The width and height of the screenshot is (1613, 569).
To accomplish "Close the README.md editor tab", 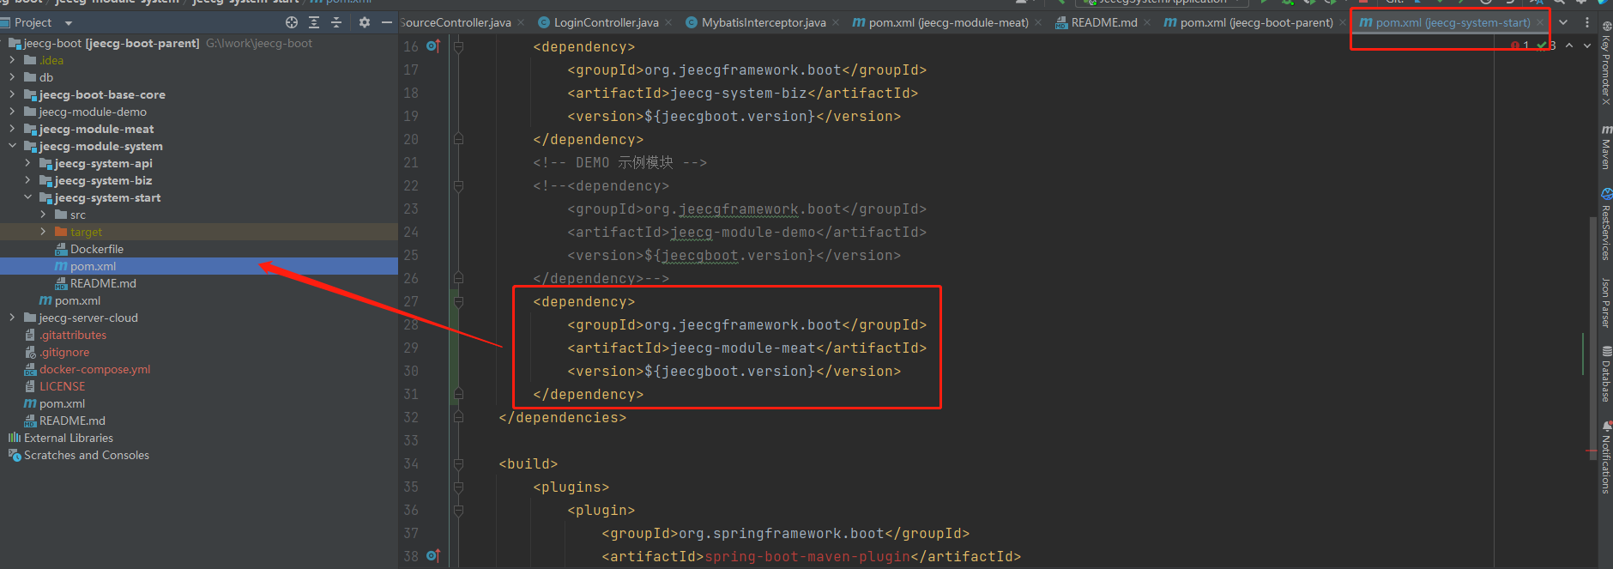I will point(1147,23).
